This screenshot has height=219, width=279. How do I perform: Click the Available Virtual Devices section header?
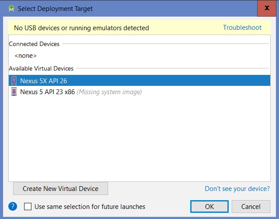pos(41,68)
